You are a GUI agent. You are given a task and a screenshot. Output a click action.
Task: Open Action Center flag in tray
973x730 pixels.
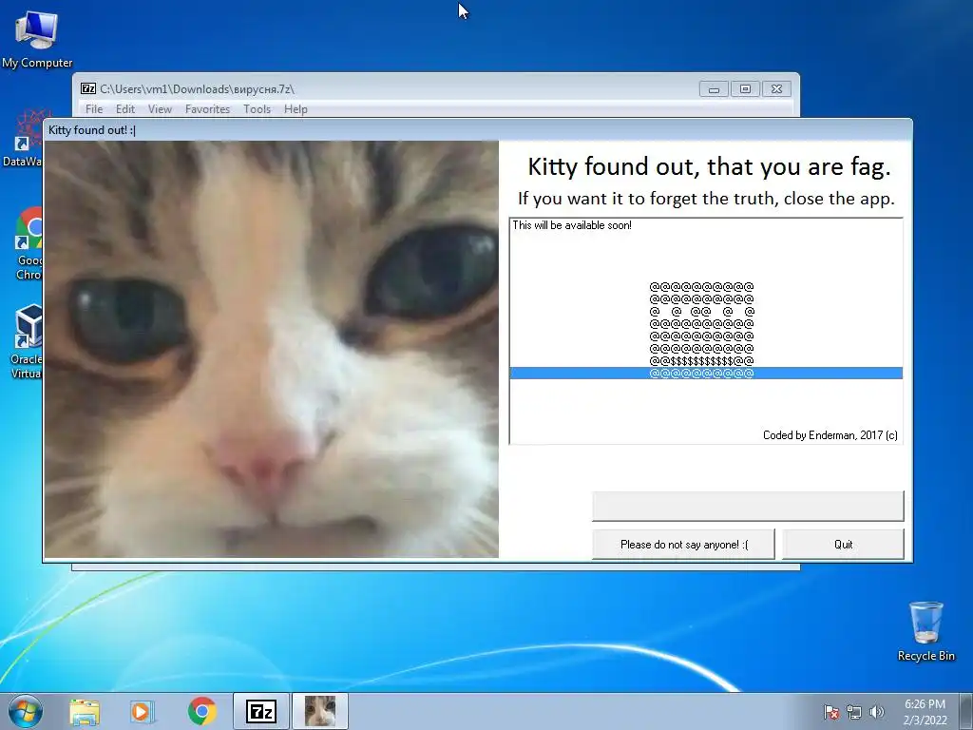(831, 712)
